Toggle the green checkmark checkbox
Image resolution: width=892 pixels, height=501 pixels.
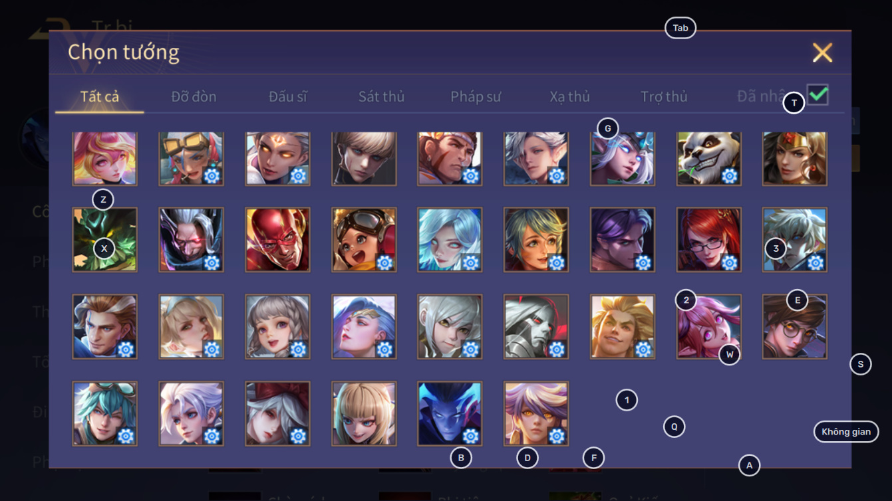tap(818, 94)
